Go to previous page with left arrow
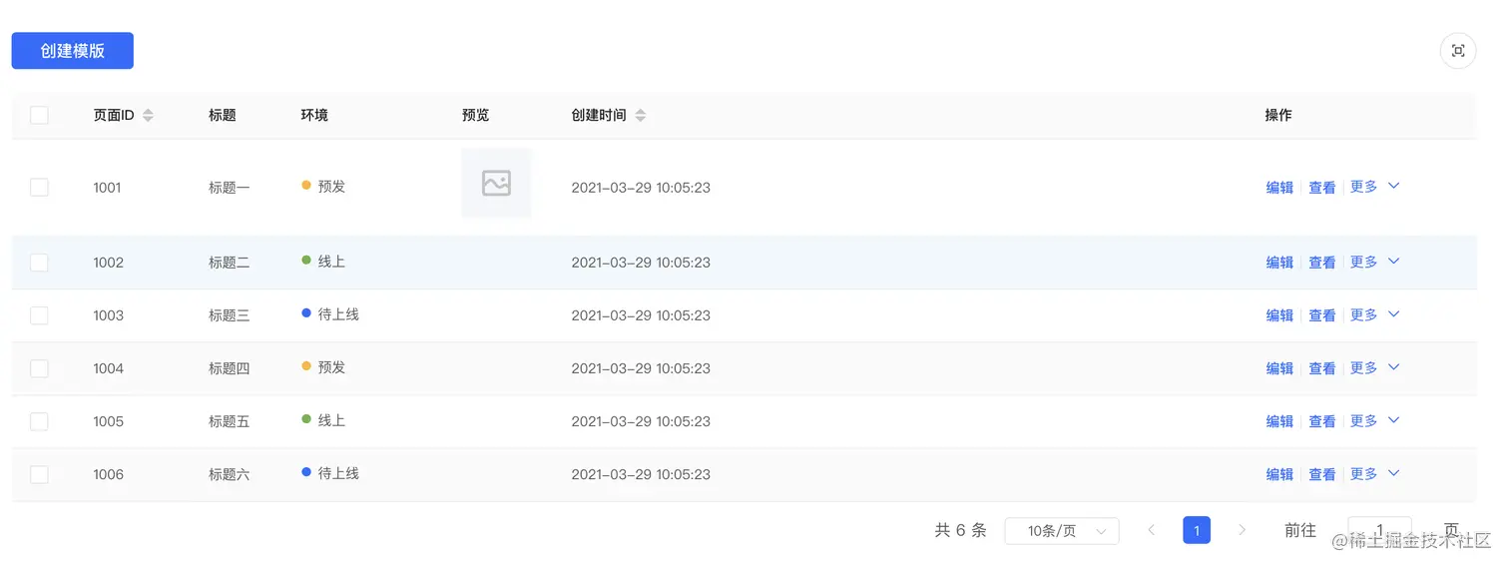The height and width of the screenshot is (568, 1509). (x=1151, y=530)
